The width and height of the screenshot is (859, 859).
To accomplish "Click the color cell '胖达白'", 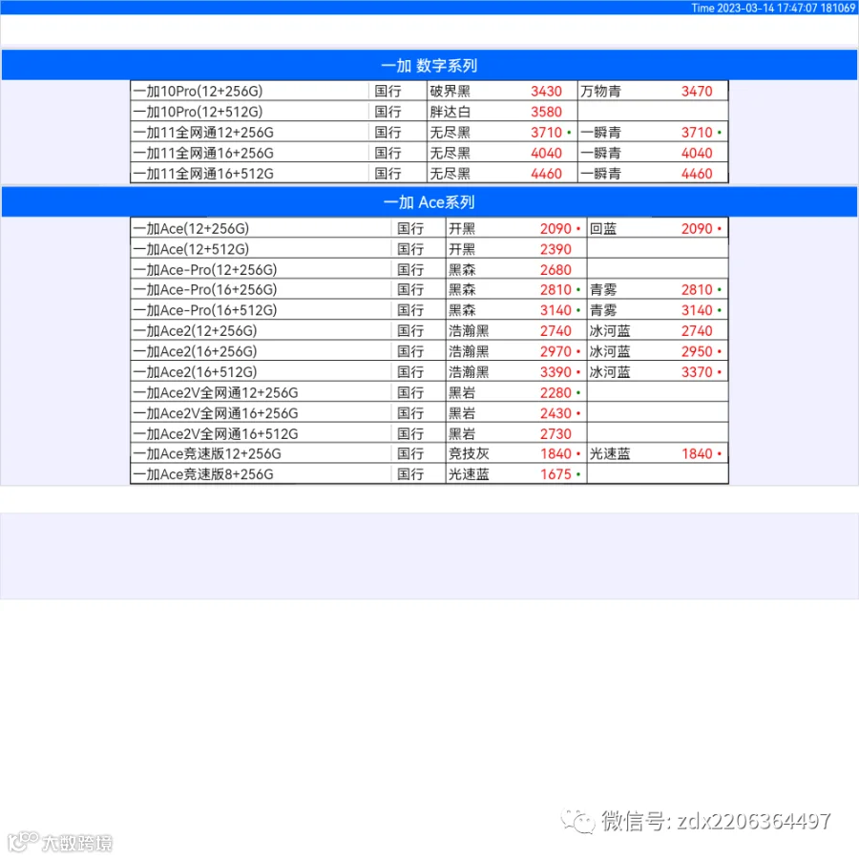I will (x=450, y=112).
